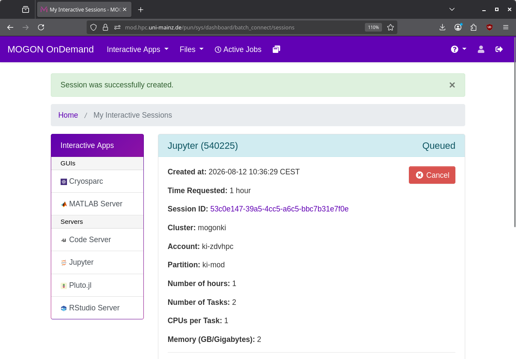Open browser extensions puzzle icon

tap(474, 27)
